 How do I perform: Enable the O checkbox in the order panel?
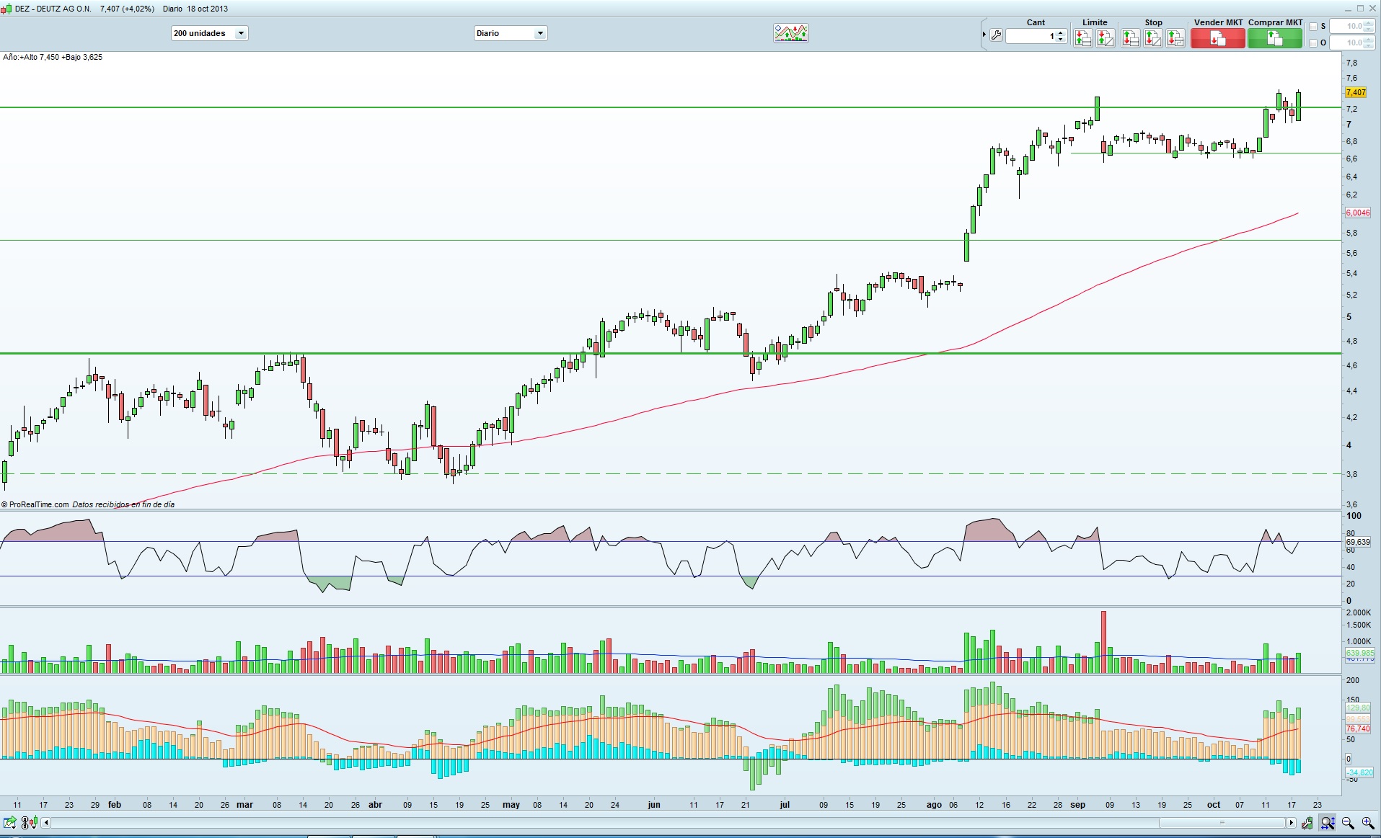pyautogui.click(x=1314, y=43)
